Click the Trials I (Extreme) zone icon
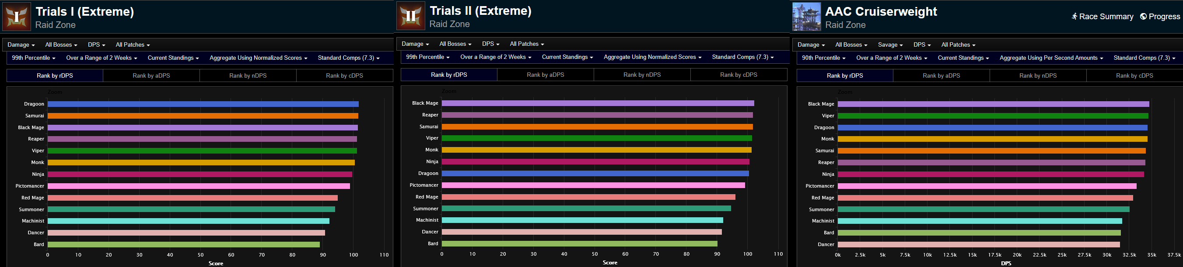Image resolution: width=1183 pixels, height=267 pixels. click(x=17, y=17)
